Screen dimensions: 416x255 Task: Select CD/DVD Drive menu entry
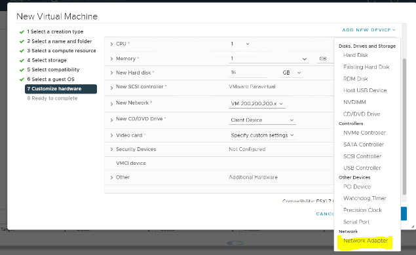point(362,114)
